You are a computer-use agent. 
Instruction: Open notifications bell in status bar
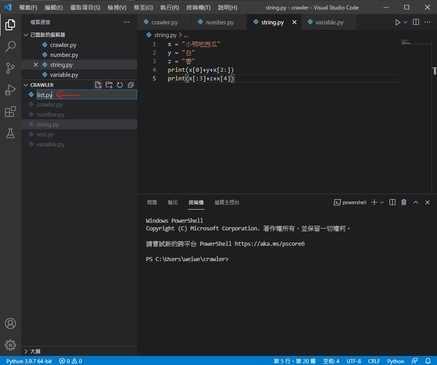[x=428, y=361]
